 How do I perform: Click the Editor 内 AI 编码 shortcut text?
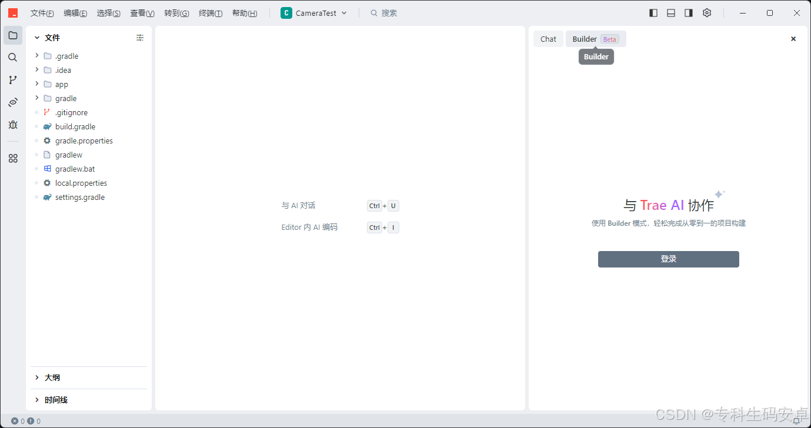(x=310, y=228)
